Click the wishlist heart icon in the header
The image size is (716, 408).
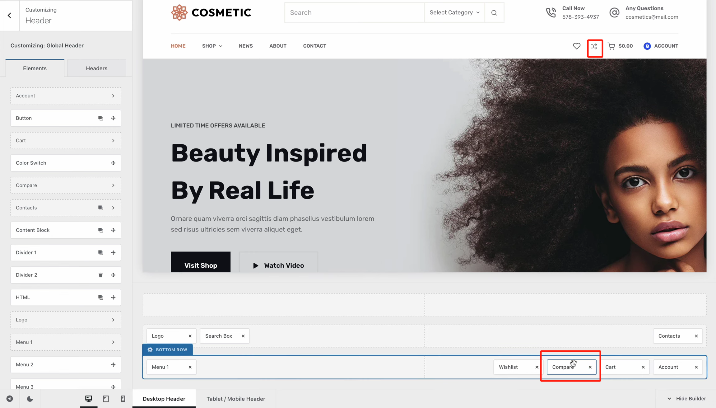click(x=576, y=46)
